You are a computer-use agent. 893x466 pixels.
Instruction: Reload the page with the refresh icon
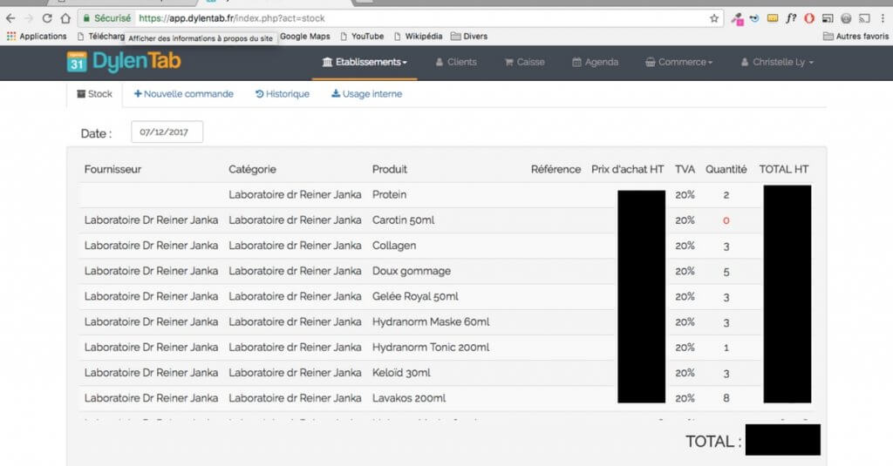tap(47, 17)
